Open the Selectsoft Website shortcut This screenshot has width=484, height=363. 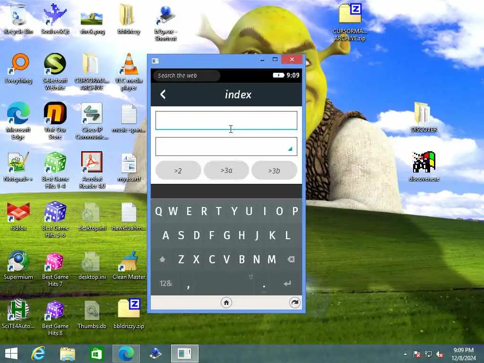[x=55, y=71]
